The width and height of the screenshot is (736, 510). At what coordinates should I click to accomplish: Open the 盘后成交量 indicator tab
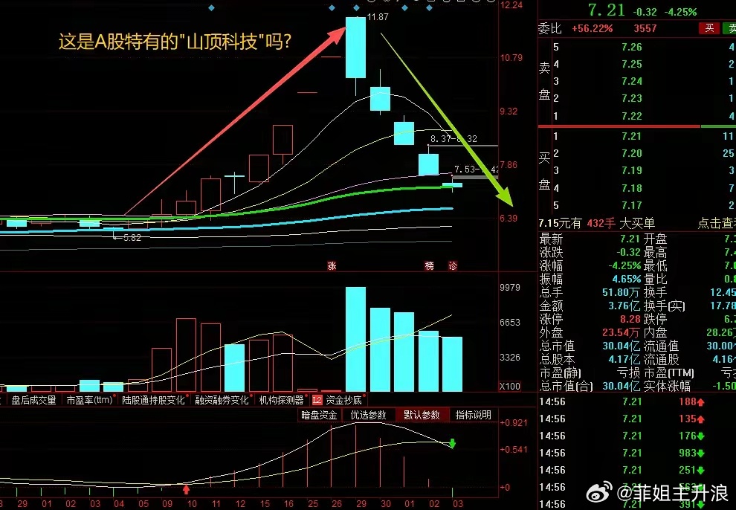(x=33, y=400)
